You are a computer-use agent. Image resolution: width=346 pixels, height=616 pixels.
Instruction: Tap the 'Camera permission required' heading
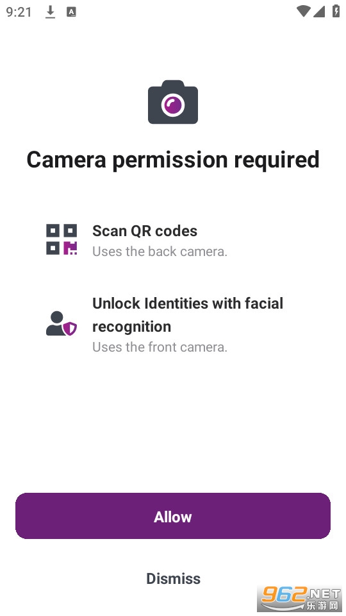coord(173,160)
